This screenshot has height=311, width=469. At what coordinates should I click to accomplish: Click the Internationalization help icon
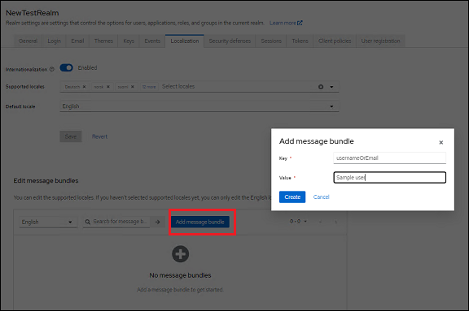click(x=52, y=69)
